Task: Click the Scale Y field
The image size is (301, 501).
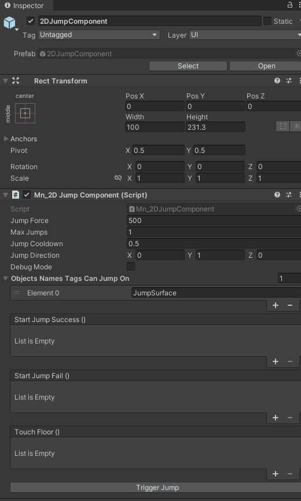Action: pos(220,178)
